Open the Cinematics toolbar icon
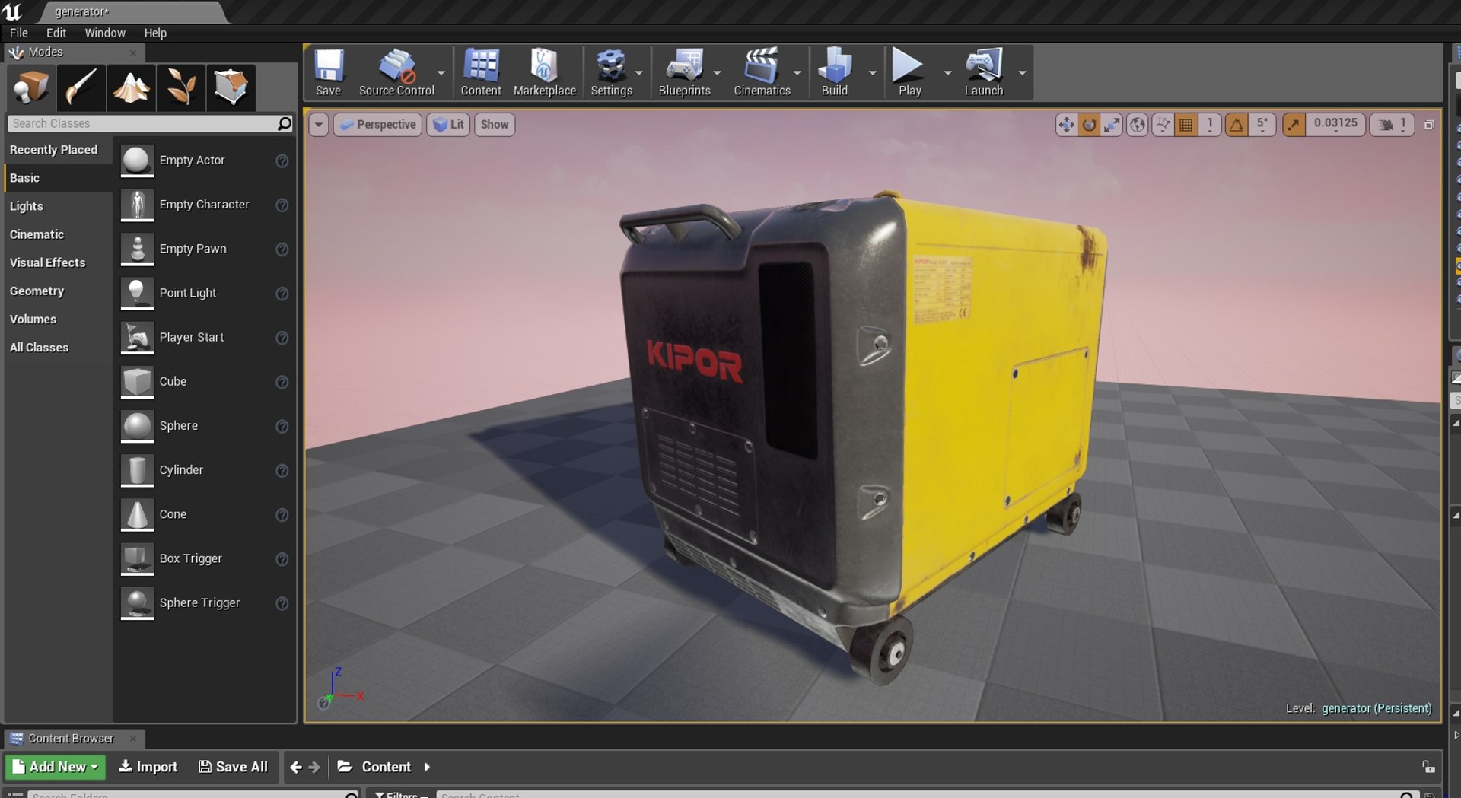 click(x=762, y=73)
